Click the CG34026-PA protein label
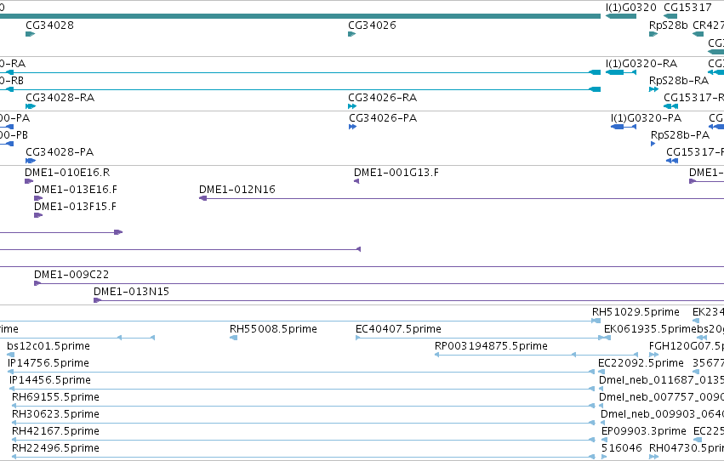Image resolution: width=724 pixels, height=461 pixels. [383, 117]
